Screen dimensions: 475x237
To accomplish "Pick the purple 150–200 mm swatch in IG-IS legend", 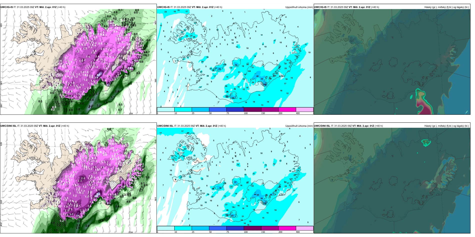I will 270,110.
